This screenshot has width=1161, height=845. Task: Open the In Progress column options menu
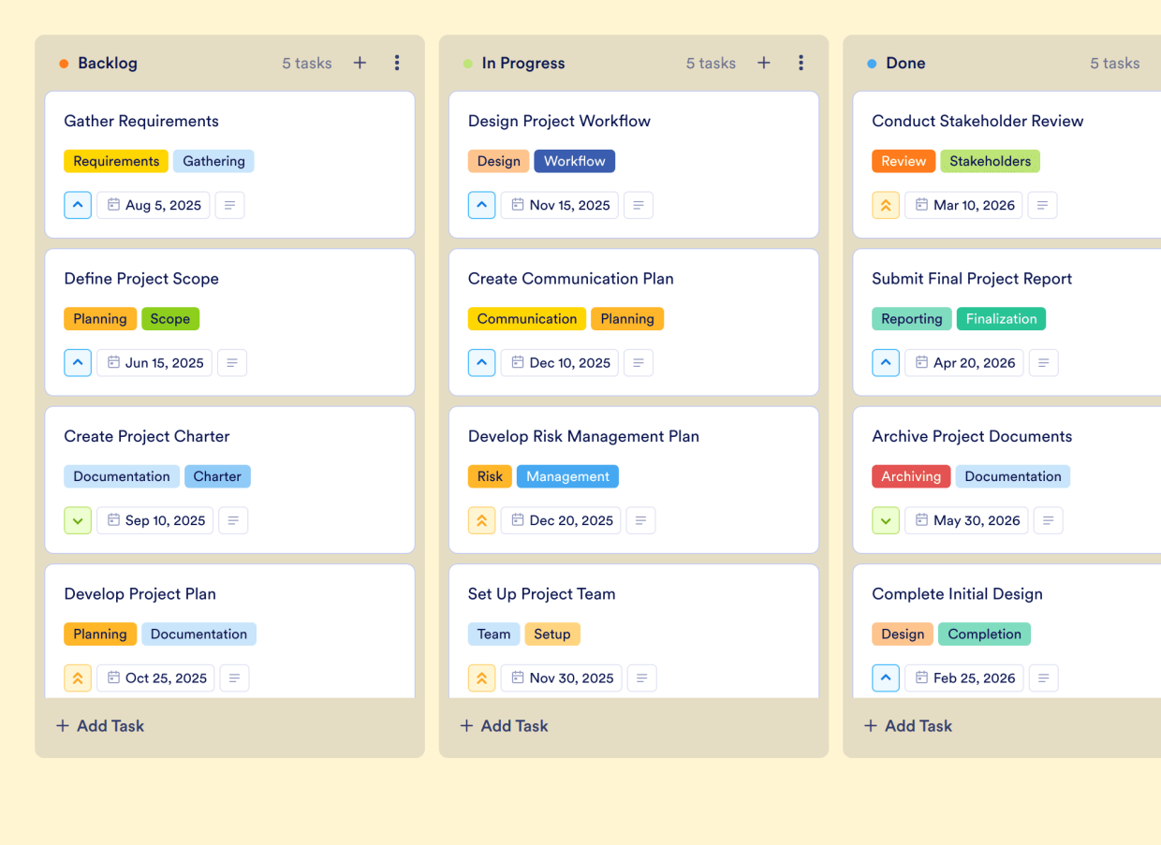tap(801, 63)
